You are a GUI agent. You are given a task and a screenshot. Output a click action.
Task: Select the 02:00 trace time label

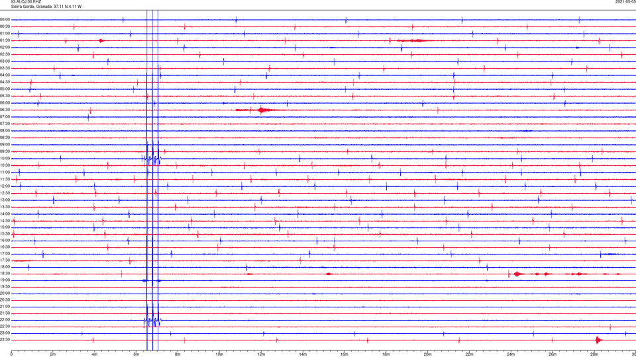[5, 48]
